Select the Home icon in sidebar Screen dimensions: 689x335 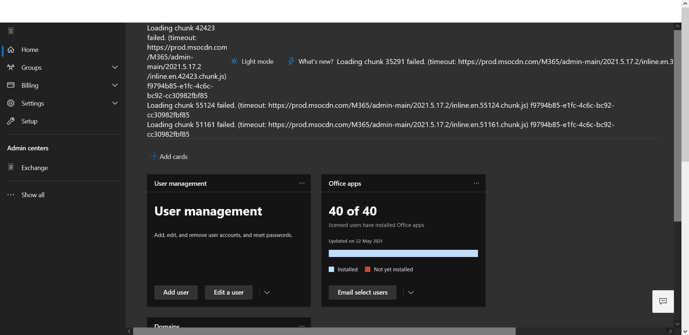point(11,50)
